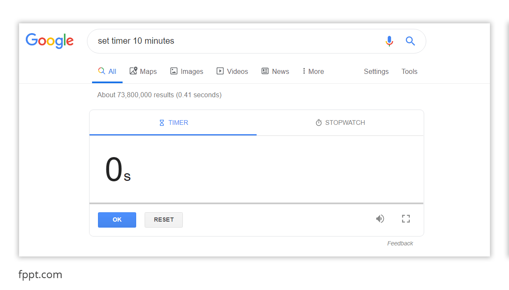This screenshot has width=509, height=290.
Task: Go to Videos search results
Action: 232,71
